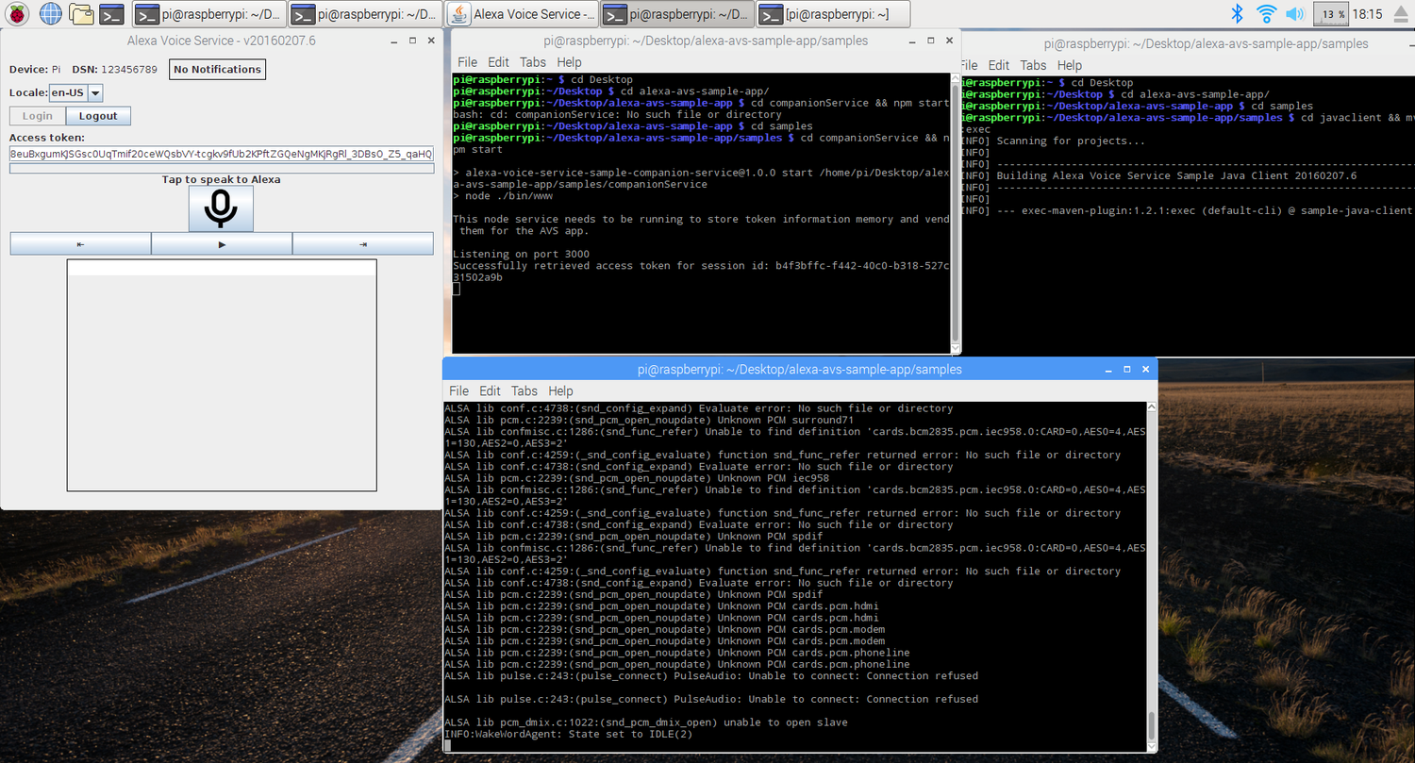The height and width of the screenshot is (763, 1415).
Task: Open the Raspberry Pi main menu
Action: (18, 14)
